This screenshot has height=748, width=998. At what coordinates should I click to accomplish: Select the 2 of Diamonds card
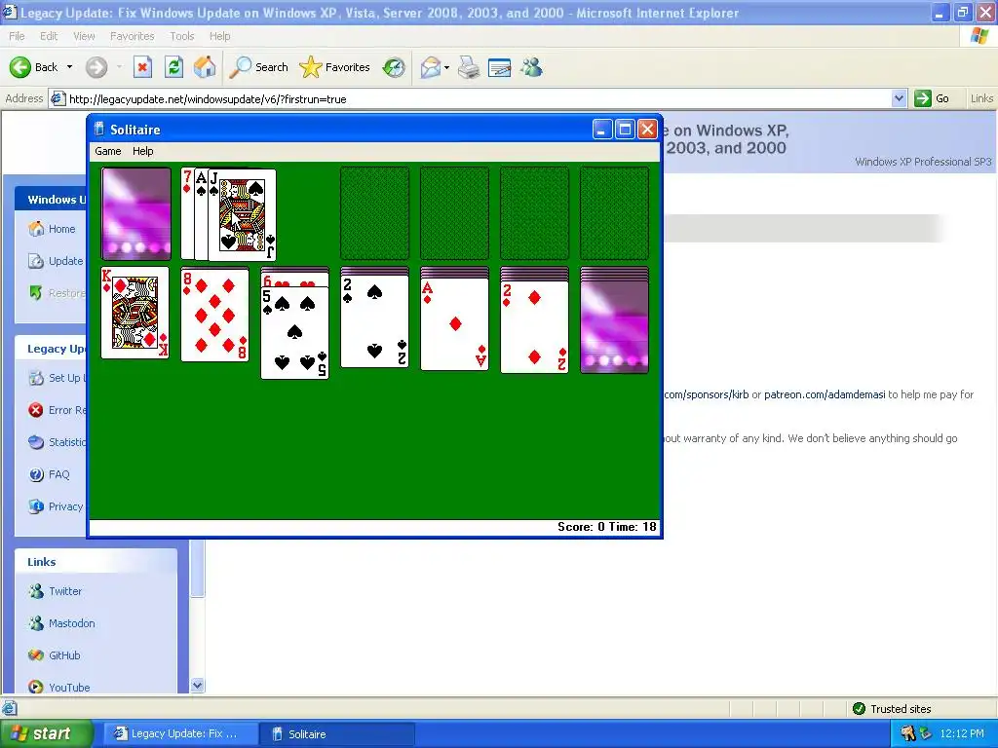click(535, 327)
